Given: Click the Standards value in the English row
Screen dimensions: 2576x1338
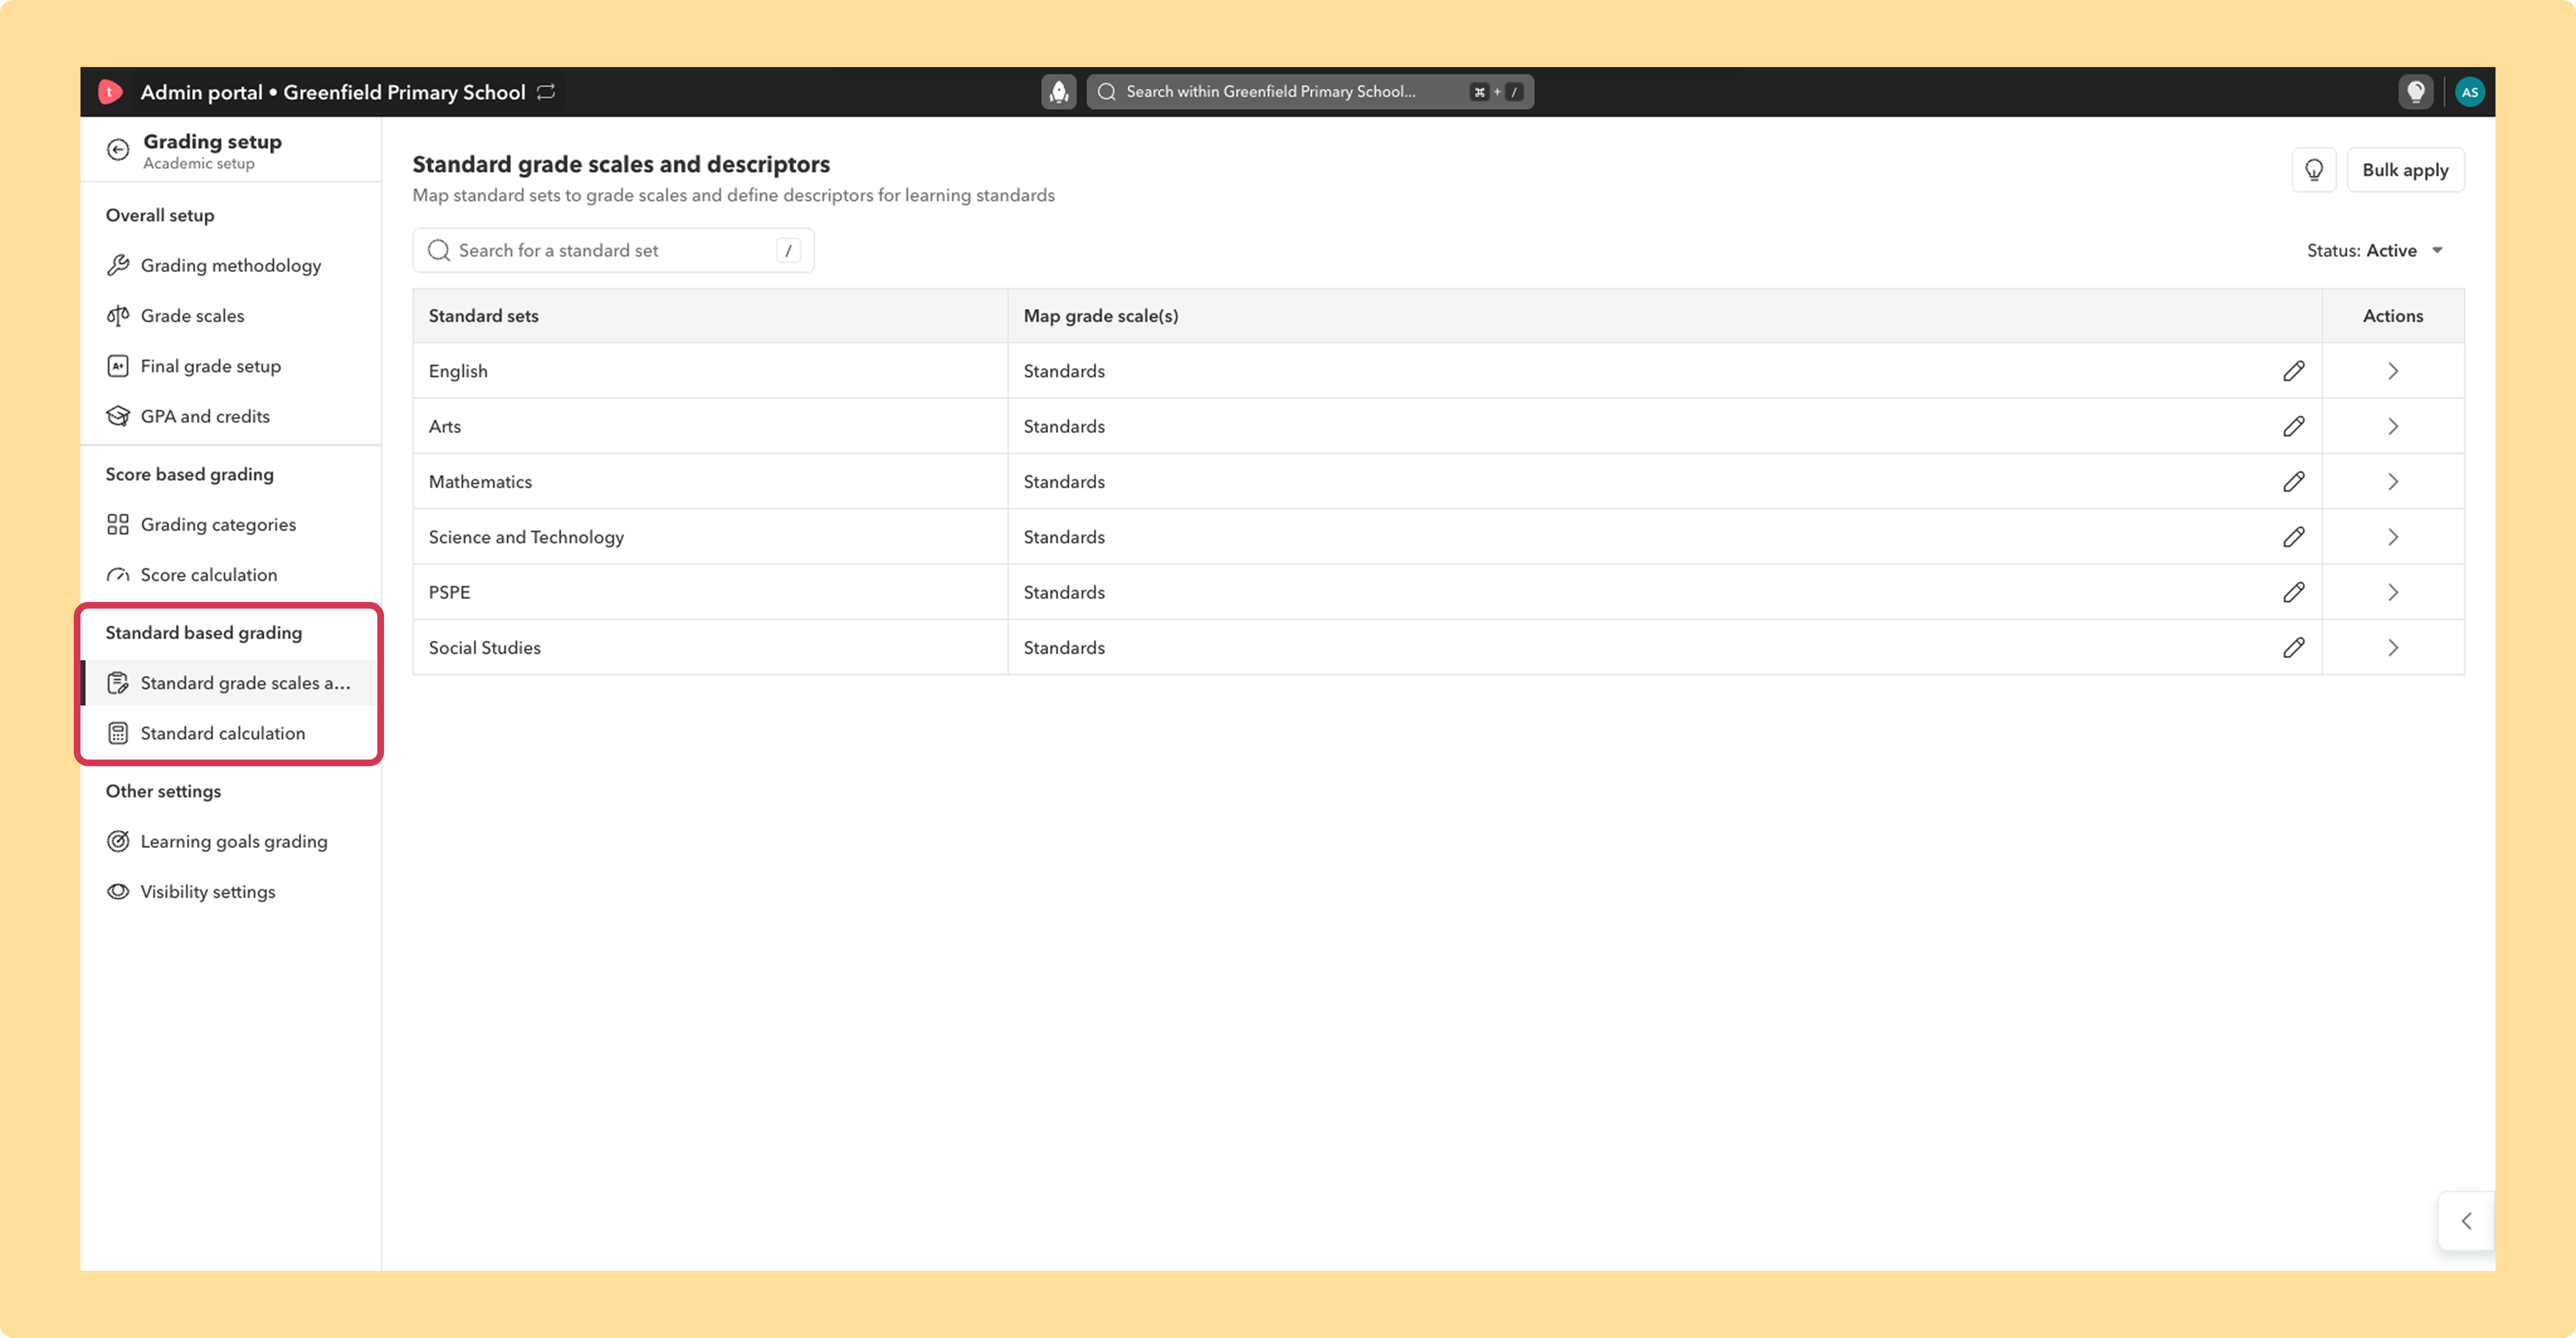Looking at the screenshot, I should (x=1064, y=371).
